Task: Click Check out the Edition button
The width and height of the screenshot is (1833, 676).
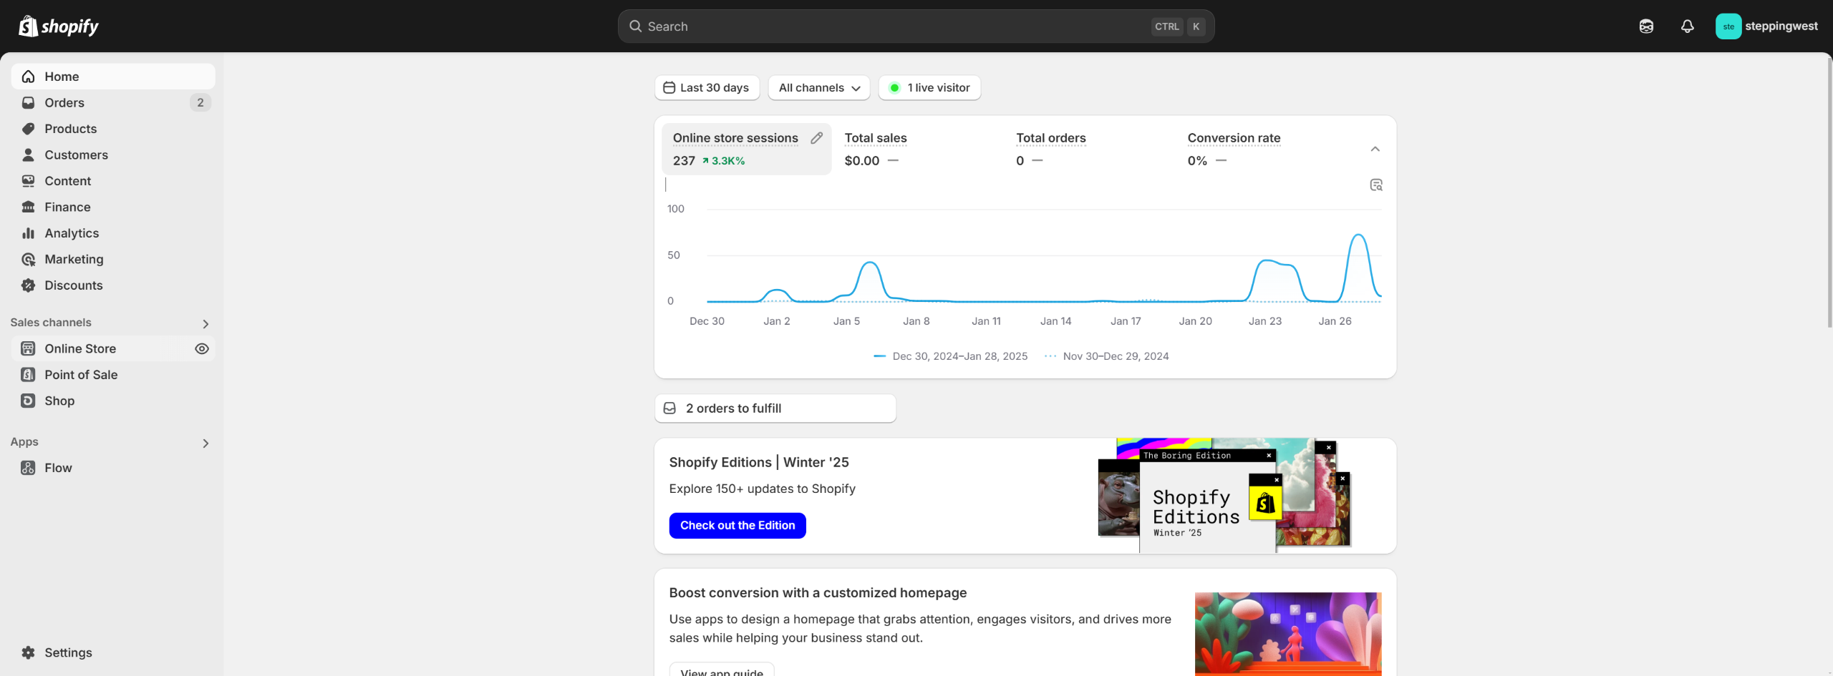Action: point(737,526)
